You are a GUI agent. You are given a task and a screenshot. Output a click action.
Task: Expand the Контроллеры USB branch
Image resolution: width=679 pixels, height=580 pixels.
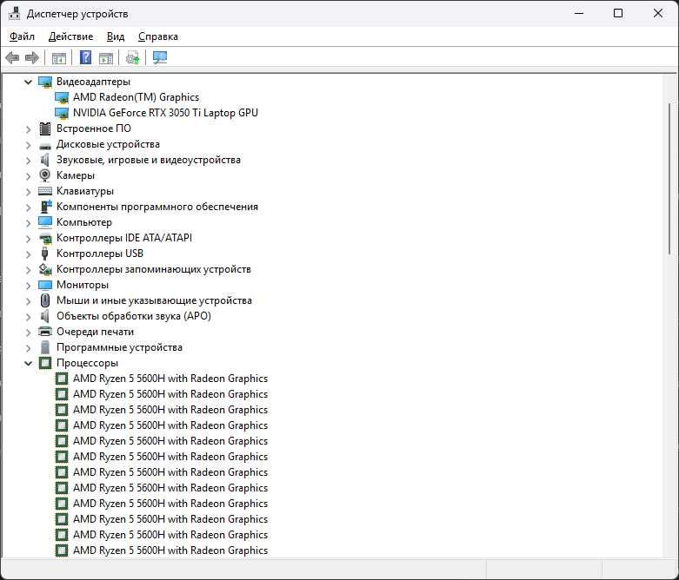[28, 254]
